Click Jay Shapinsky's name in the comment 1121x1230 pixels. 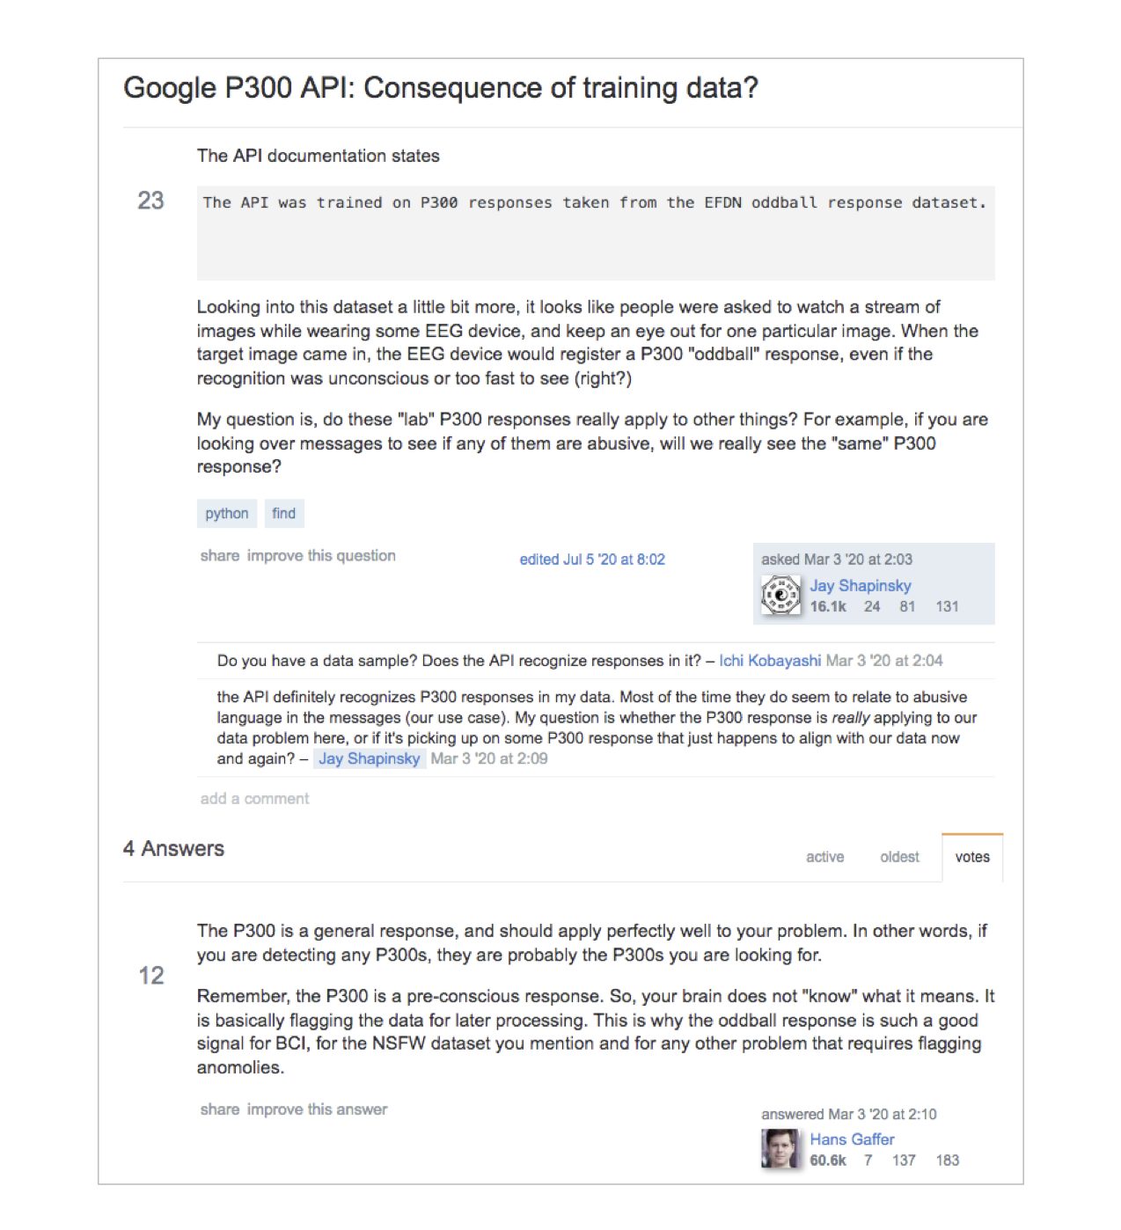[370, 758]
